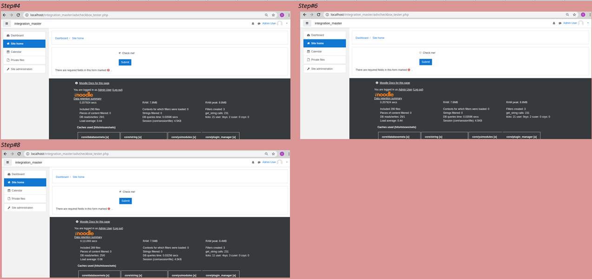Open the messages speech-bubble icon in Step#4

coord(258,23)
